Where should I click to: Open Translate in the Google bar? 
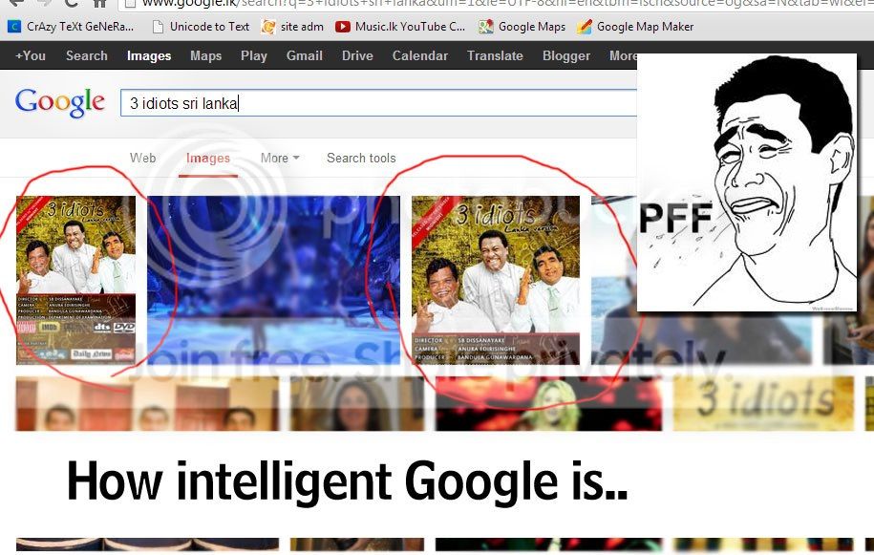click(x=495, y=55)
